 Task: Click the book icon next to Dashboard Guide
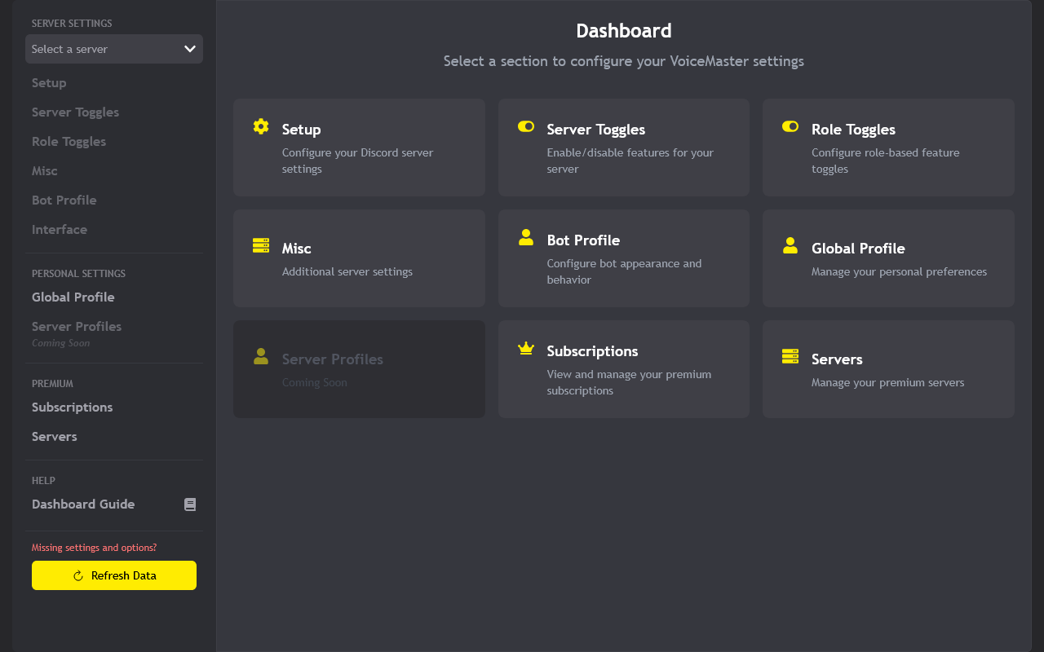point(190,504)
